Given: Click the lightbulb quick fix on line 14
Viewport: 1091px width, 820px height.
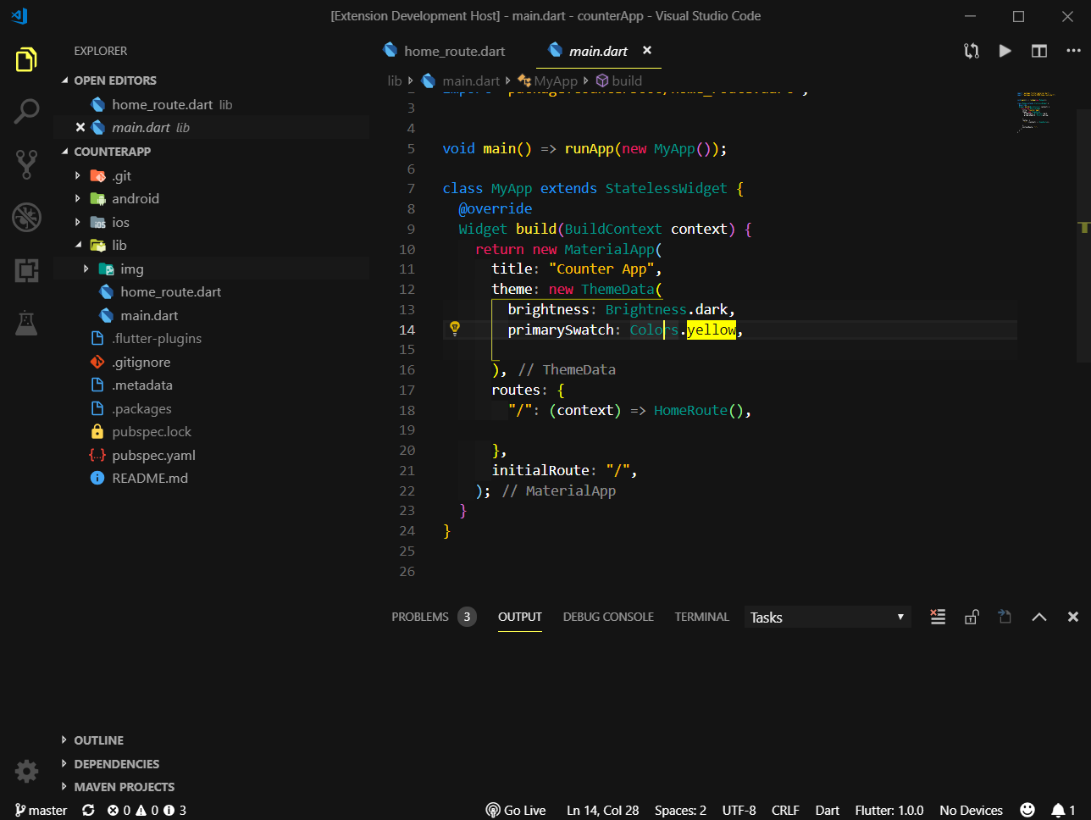Looking at the screenshot, I should (x=456, y=330).
